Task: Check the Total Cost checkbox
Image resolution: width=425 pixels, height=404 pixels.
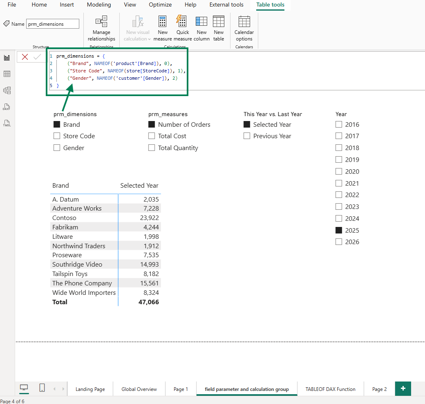Action: (x=152, y=136)
